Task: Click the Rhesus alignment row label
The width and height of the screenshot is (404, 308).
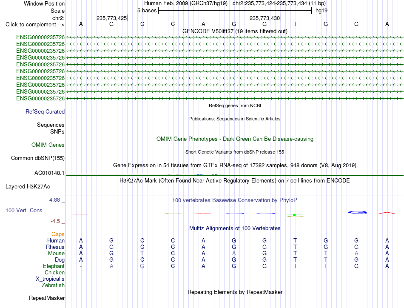Action: [55, 247]
